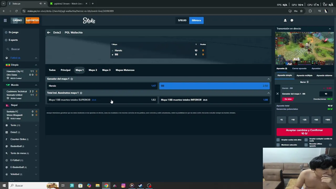Viewport: 336px width, 189px height.
Task: Add +25 to the stake
Action: (304, 120)
